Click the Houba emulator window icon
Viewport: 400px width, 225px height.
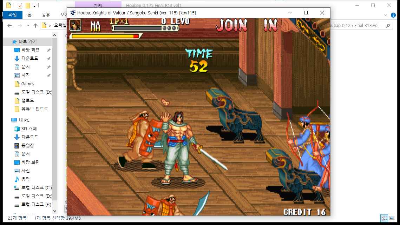tap(73, 13)
